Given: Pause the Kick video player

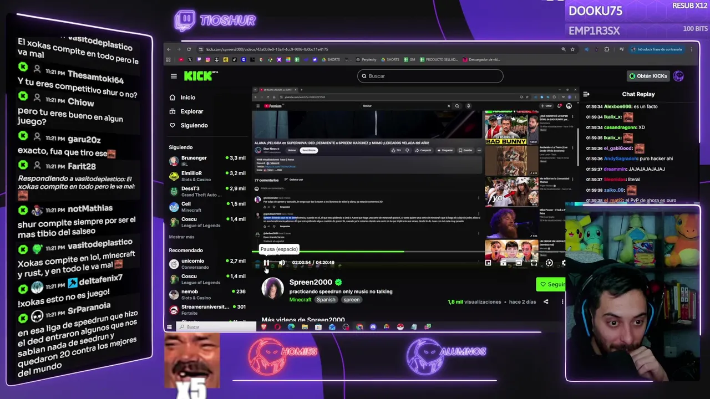Looking at the screenshot, I should tap(266, 263).
